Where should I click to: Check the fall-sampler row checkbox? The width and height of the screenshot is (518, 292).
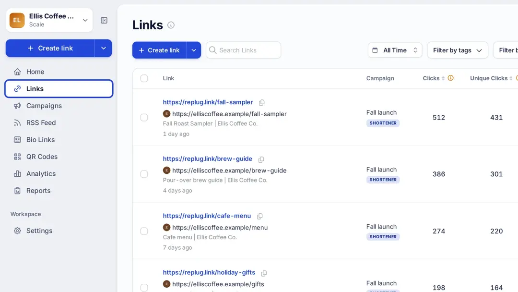click(x=144, y=117)
